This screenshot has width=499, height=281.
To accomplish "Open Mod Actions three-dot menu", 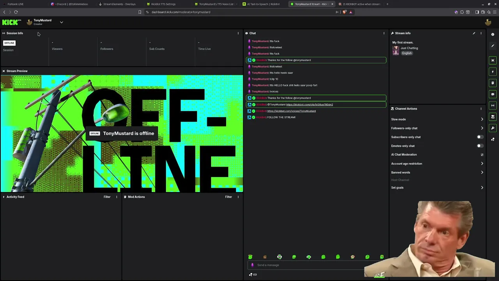I will [238, 197].
